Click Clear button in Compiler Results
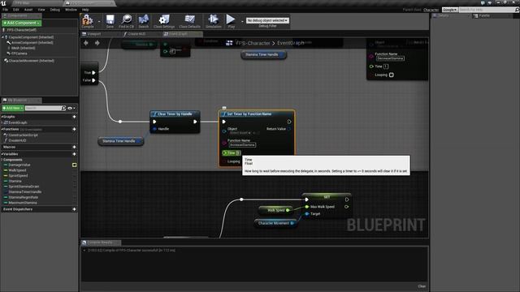Viewport: 520px width, 292px height. pos(422,286)
